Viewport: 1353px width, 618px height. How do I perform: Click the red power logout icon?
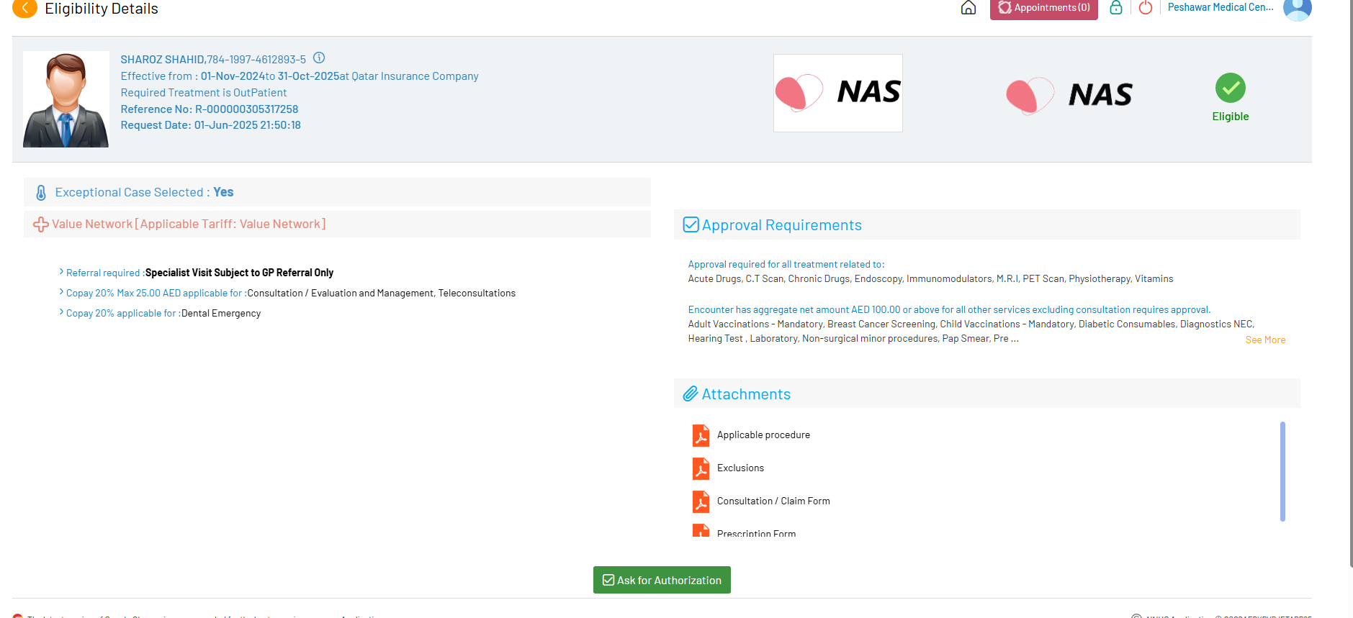(x=1145, y=8)
